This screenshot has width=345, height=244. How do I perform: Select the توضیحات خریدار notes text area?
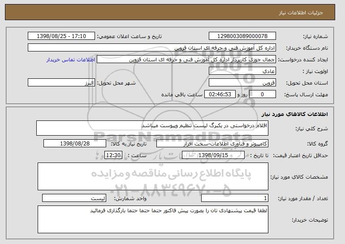(153, 219)
